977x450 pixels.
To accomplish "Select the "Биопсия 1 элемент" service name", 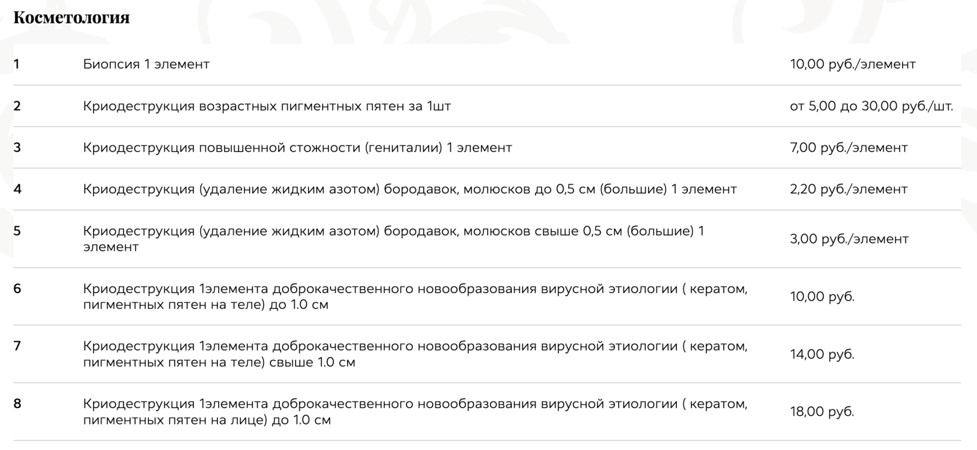I will tap(146, 65).
